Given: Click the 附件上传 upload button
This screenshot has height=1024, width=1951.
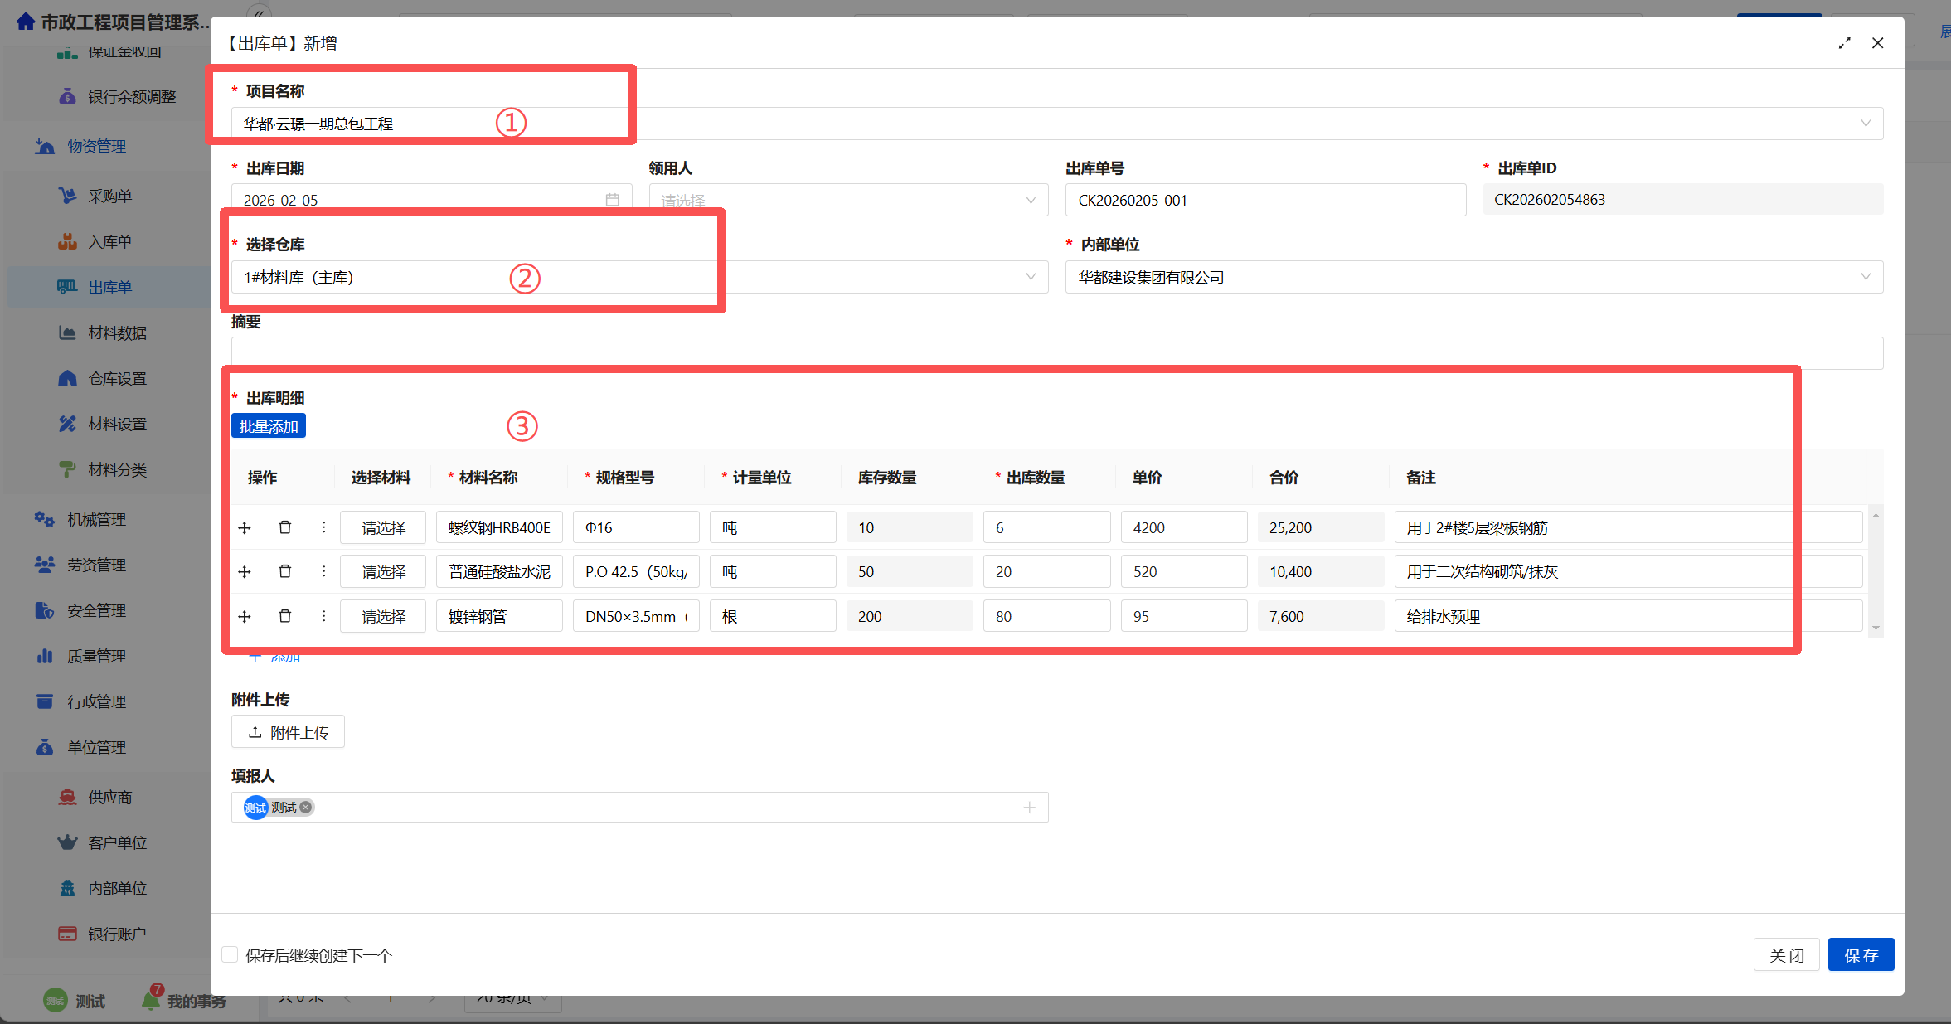Looking at the screenshot, I should click(x=288, y=731).
